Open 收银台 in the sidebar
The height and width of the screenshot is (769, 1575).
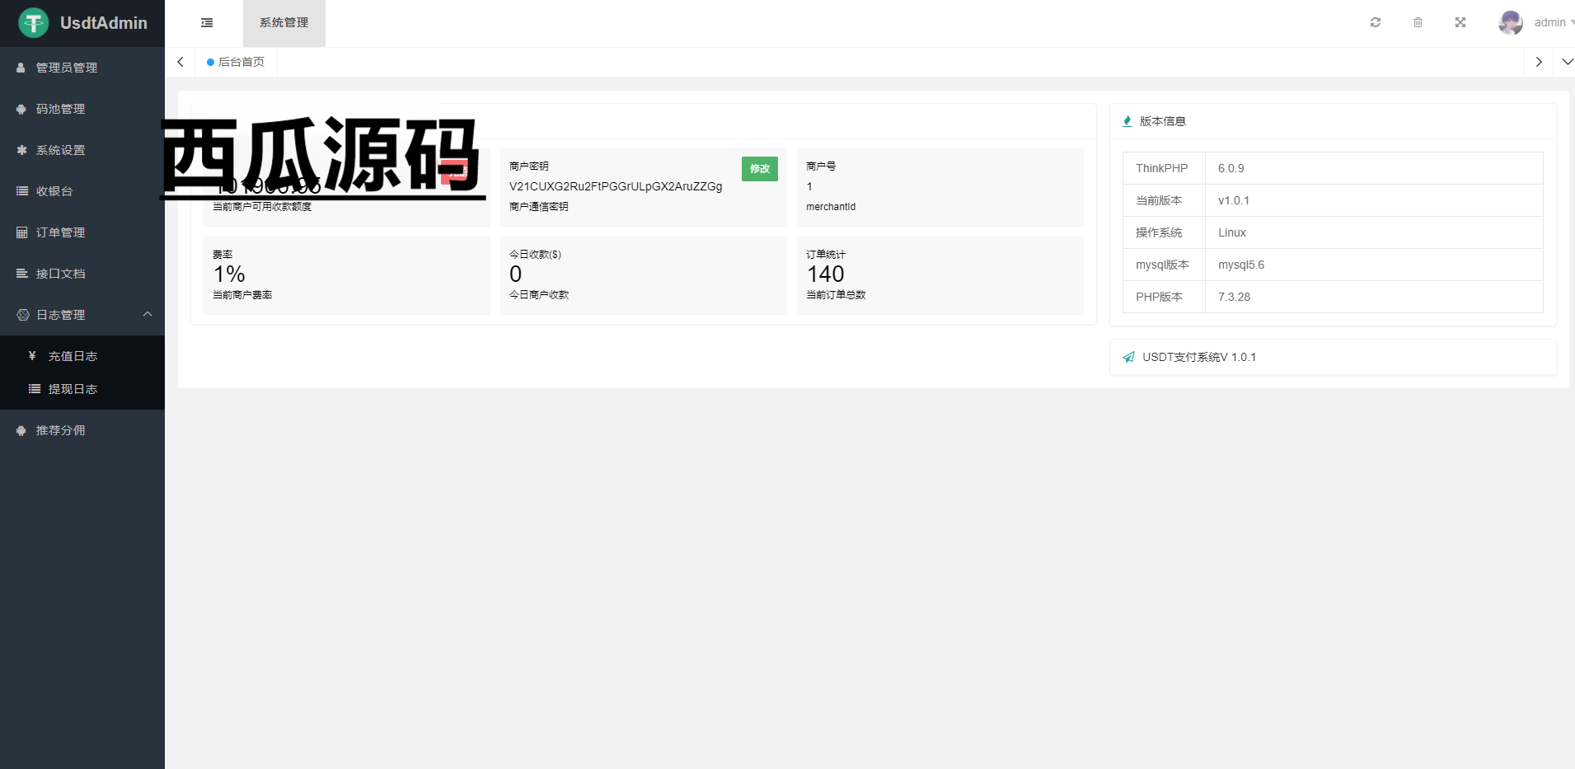(82, 191)
